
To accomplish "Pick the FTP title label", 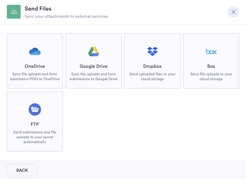I will [35, 124].
